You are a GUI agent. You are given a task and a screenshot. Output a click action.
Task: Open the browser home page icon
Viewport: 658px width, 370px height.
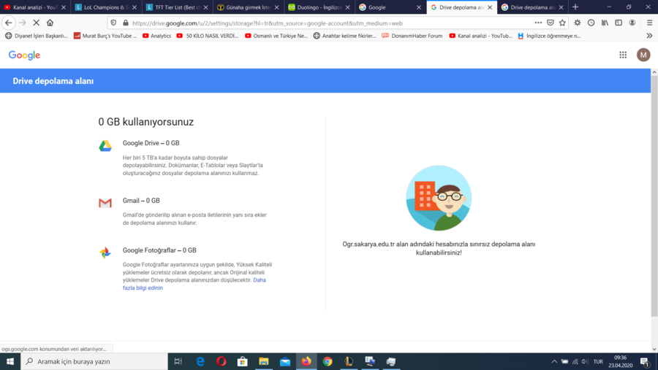50,23
